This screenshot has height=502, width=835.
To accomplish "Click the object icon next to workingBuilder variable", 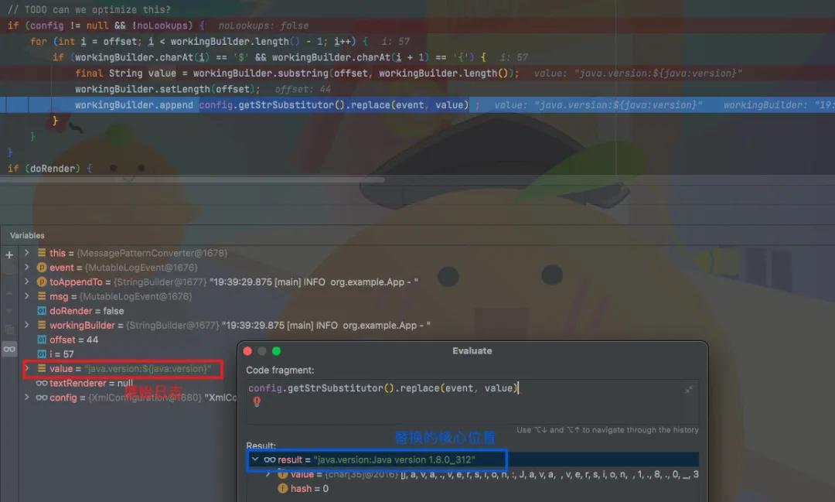I will pyautogui.click(x=42, y=325).
